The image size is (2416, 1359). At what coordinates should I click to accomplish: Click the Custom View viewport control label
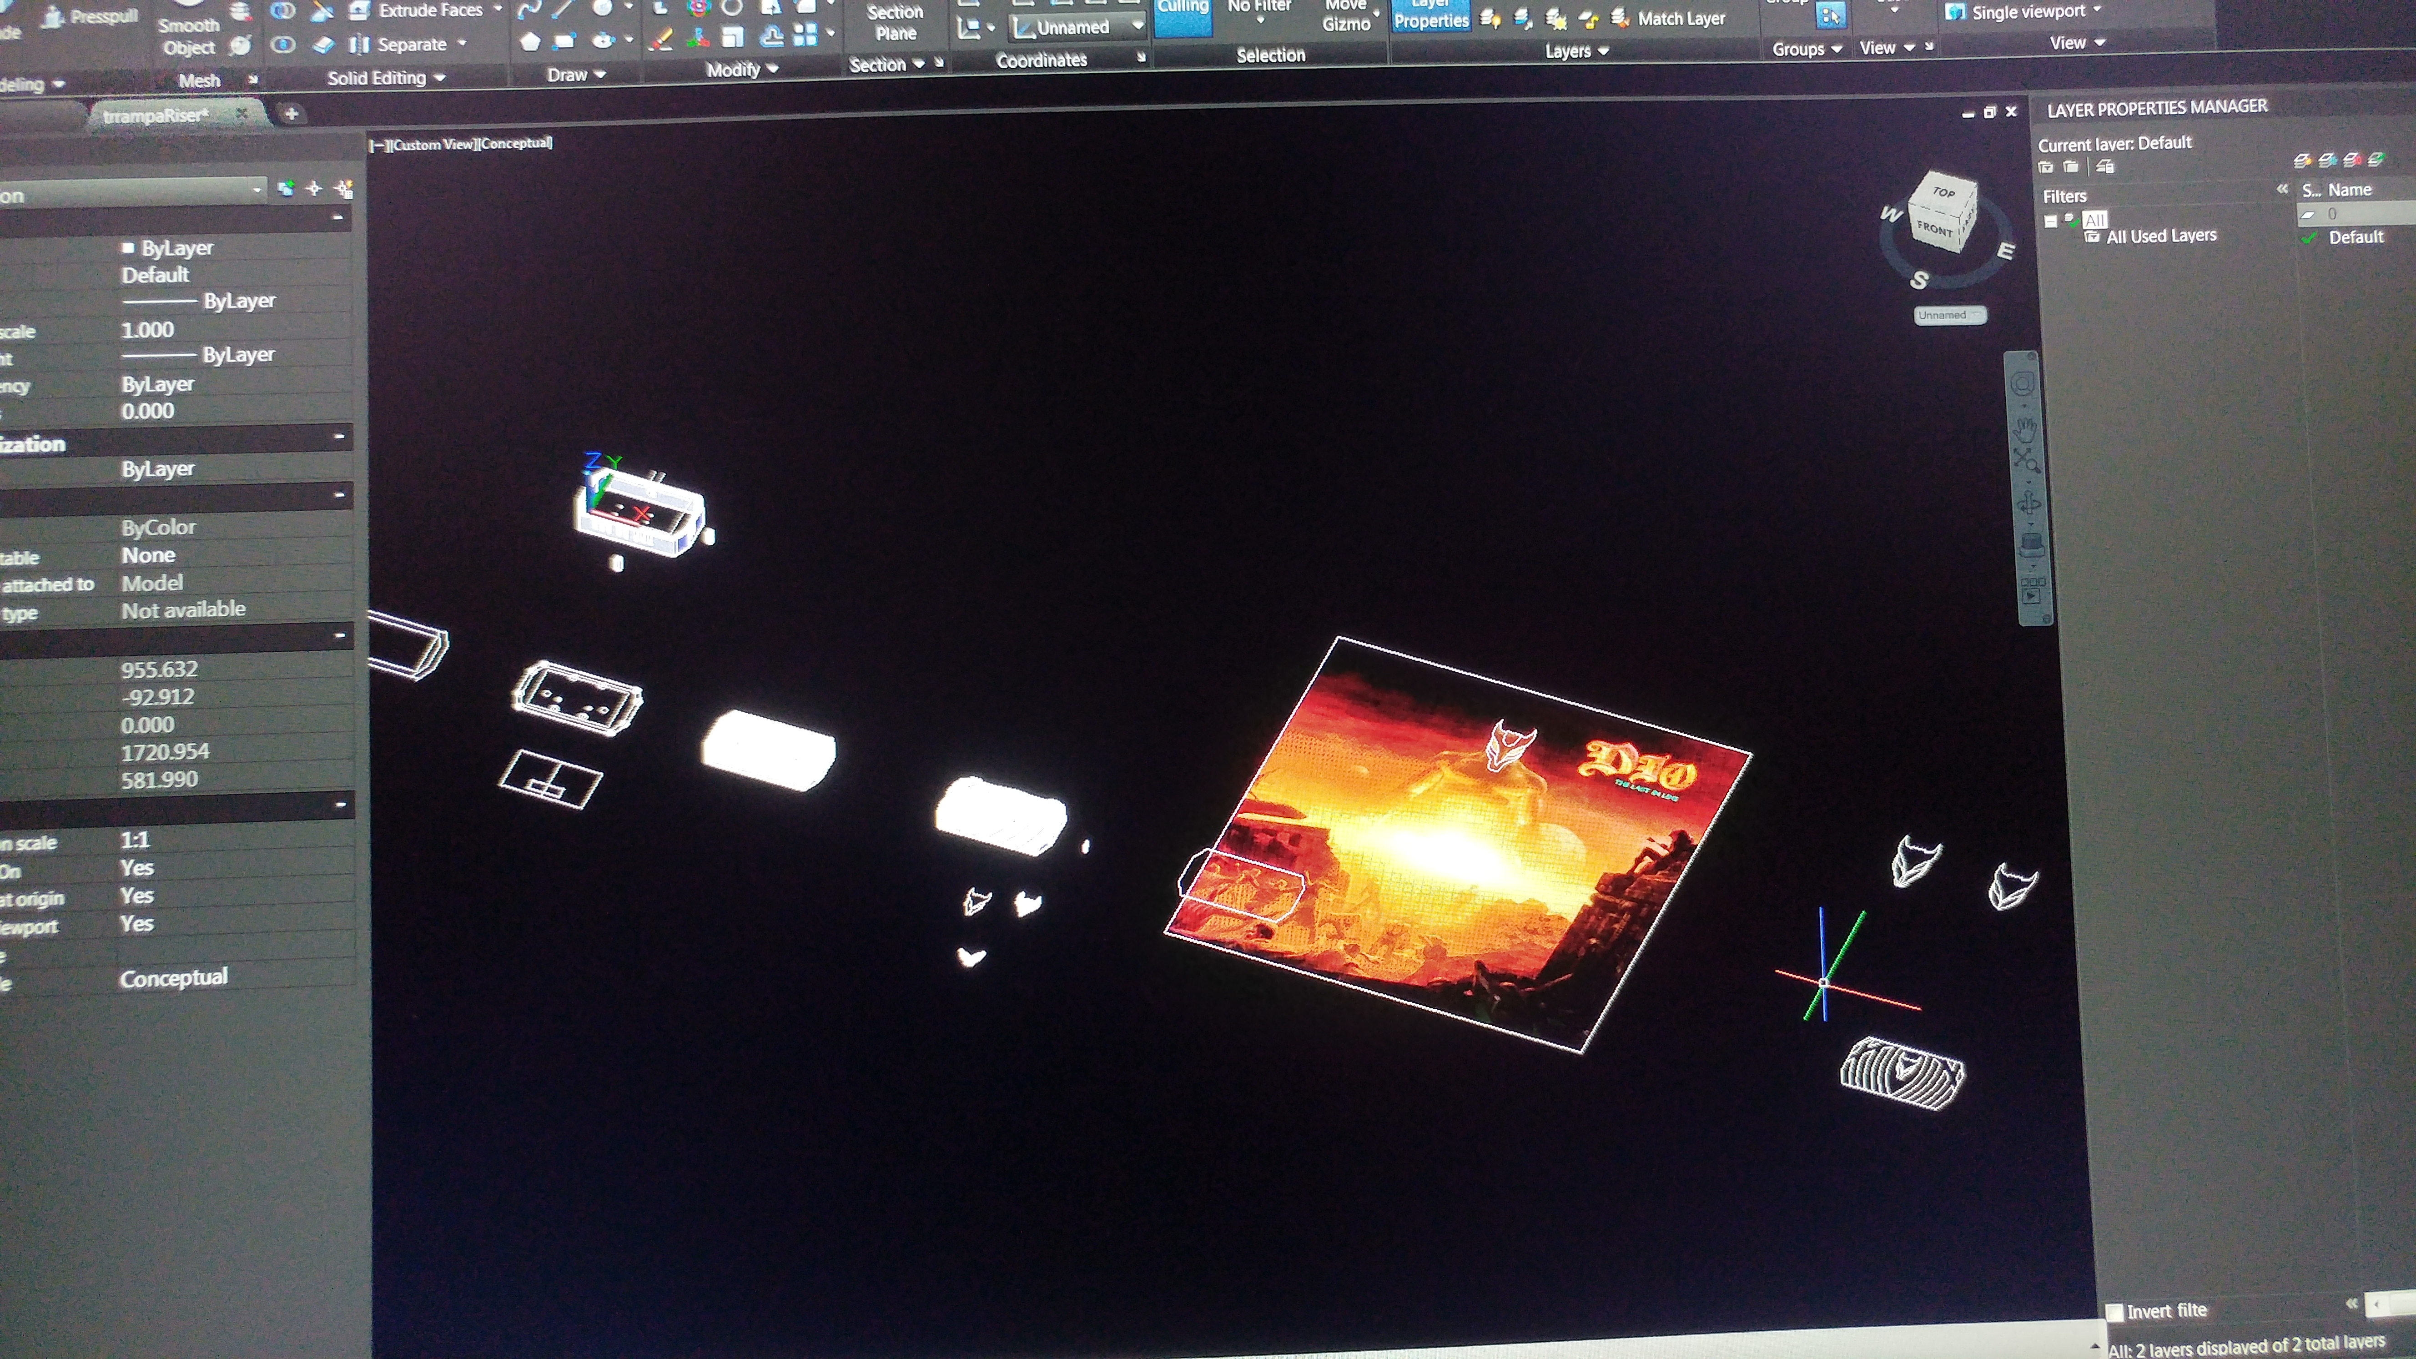433,145
